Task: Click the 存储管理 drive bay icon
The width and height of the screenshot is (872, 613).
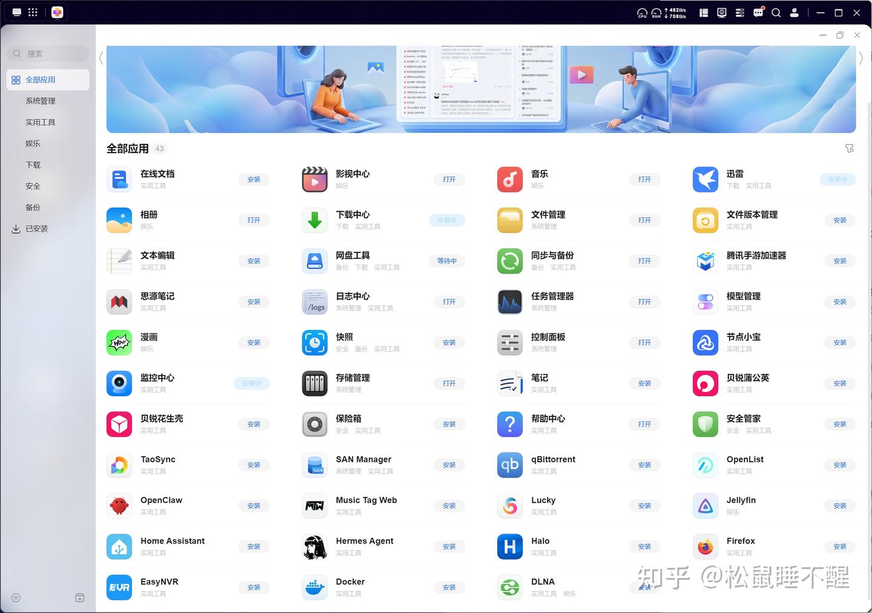Action: (x=315, y=383)
